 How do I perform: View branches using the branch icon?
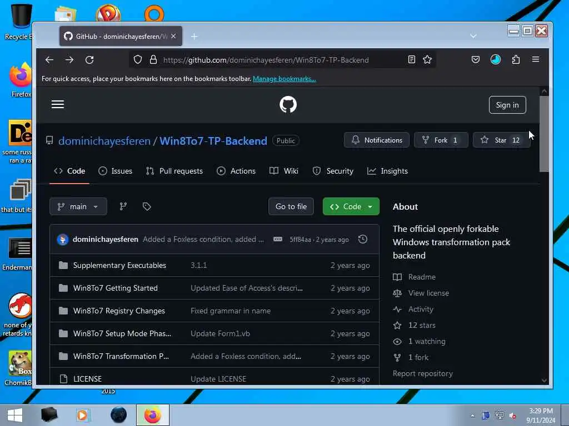pos(123,206)
